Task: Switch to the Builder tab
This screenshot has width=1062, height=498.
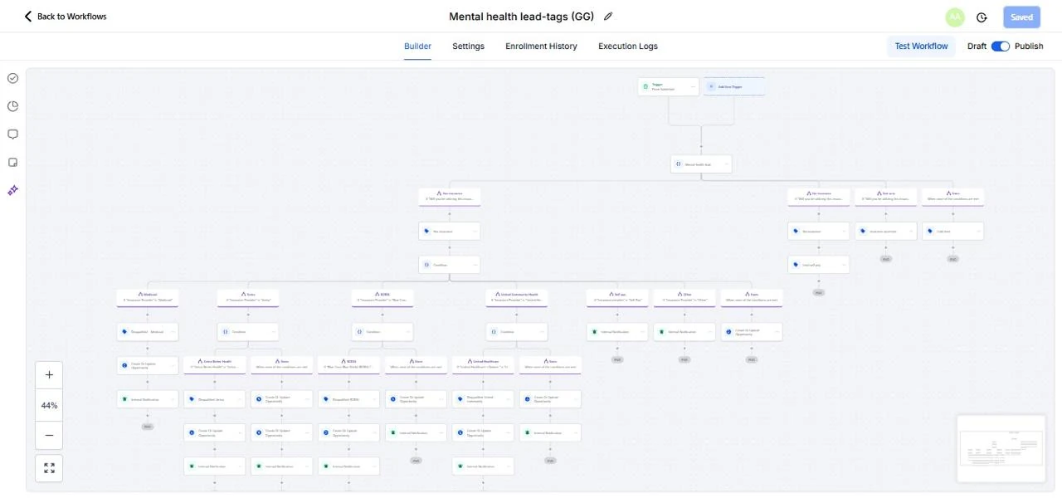Action: pyautogui.click(x=417, y=46)
